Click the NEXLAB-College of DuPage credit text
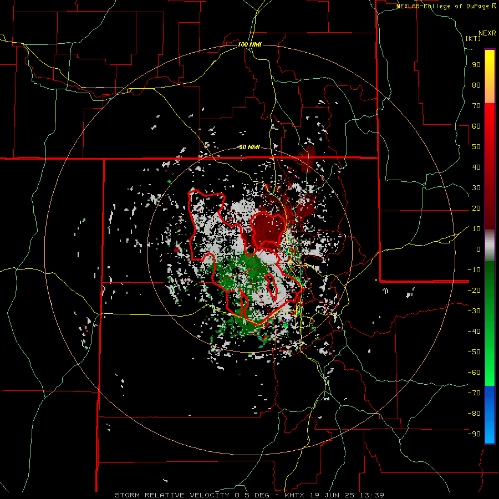The height and width of the screenshot is (499, 499). point(446,6)
